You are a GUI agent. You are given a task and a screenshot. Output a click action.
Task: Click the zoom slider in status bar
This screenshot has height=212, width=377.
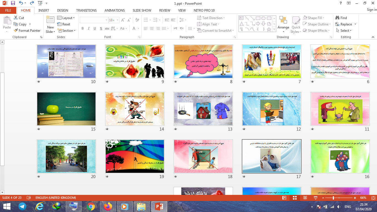333,198
